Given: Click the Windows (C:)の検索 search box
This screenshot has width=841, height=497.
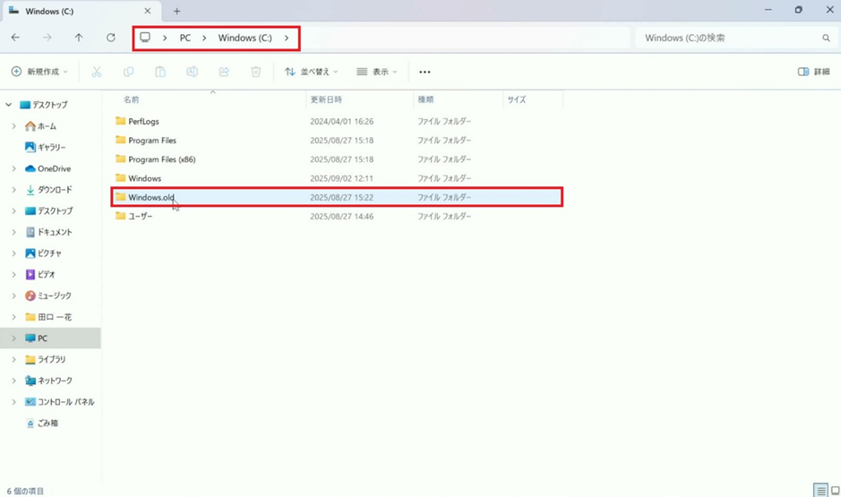Looking at the screenshot, I should pyautogui.click(x=730, y=39).
